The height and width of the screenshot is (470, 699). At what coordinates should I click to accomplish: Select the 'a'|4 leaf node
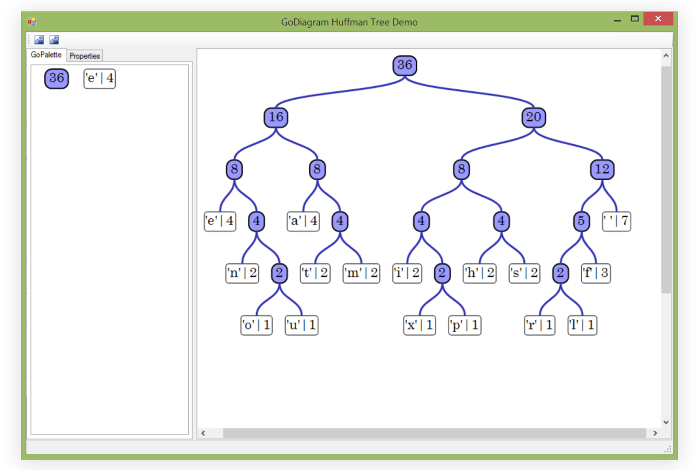click(303, 221)
